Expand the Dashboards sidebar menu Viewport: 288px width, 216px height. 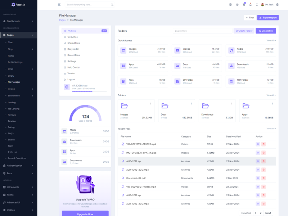coord(18,21)
